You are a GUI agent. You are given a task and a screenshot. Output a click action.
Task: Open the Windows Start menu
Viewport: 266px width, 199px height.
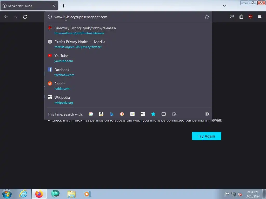click(x=7, y=194)
